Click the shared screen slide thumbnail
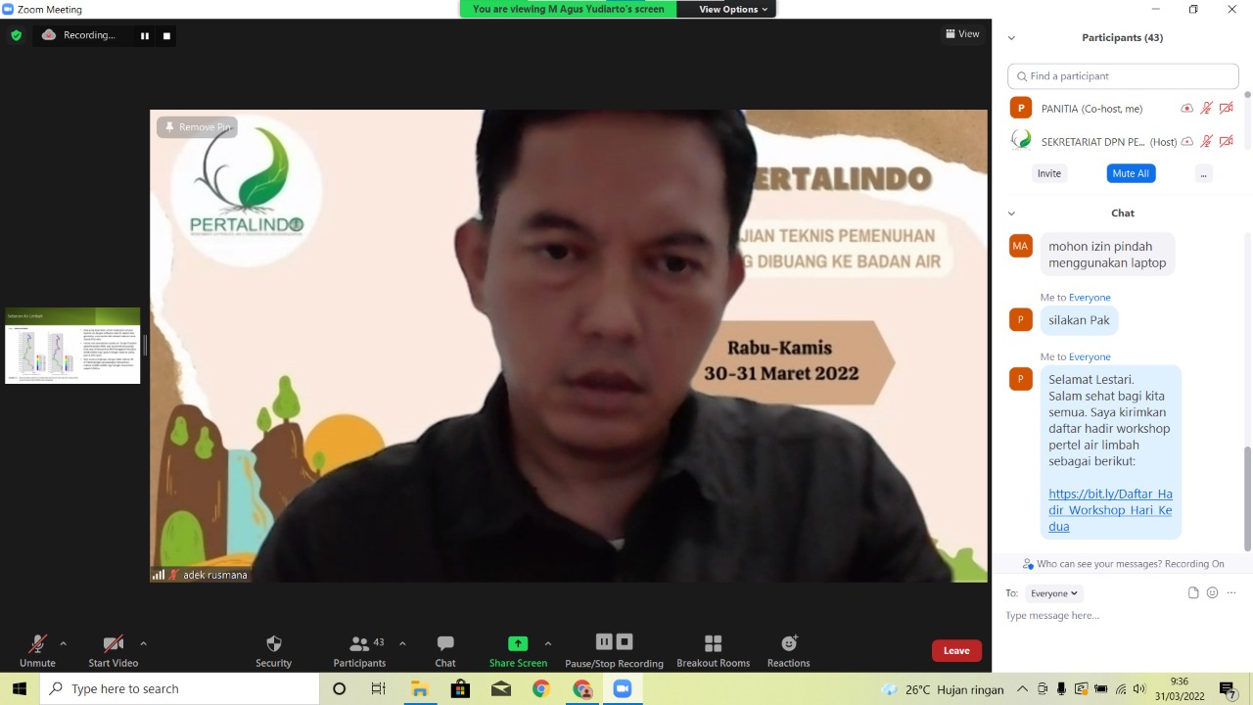Viewport: 1253px width, 705px height. click(72, 346)
